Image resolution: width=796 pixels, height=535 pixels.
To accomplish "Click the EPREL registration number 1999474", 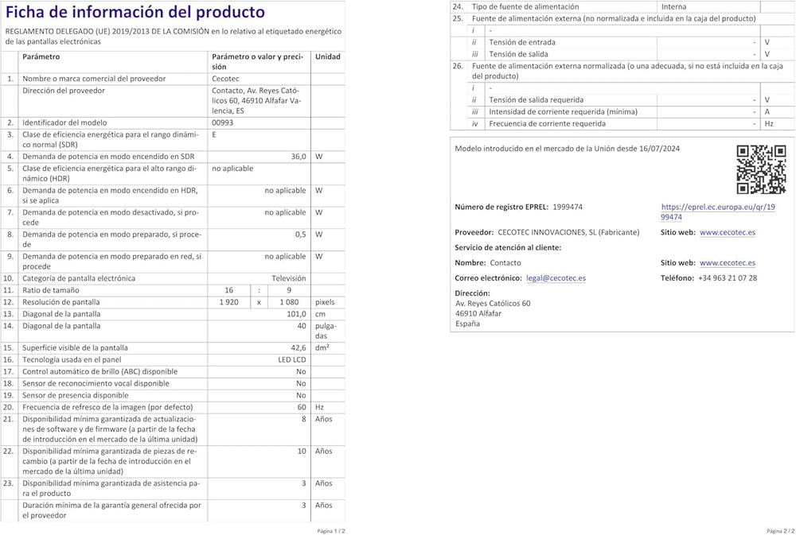I will 567,207.
